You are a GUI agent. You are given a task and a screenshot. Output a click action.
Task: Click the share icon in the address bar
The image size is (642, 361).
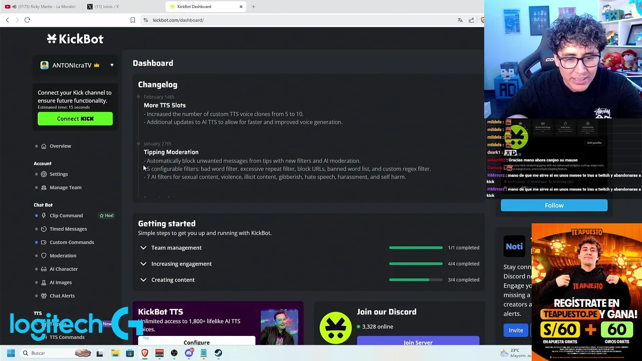point(471,20)
